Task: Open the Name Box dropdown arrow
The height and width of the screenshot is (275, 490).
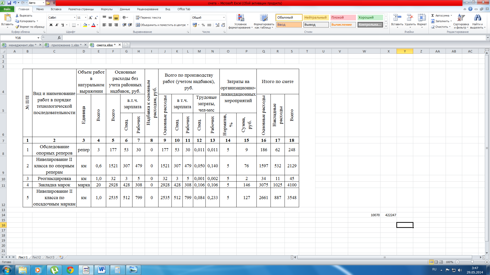Action: (38, 38)
